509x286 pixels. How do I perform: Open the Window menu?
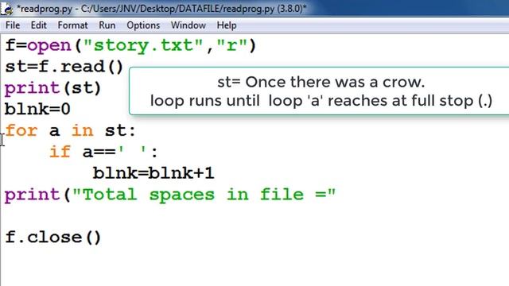click(188, 25)
